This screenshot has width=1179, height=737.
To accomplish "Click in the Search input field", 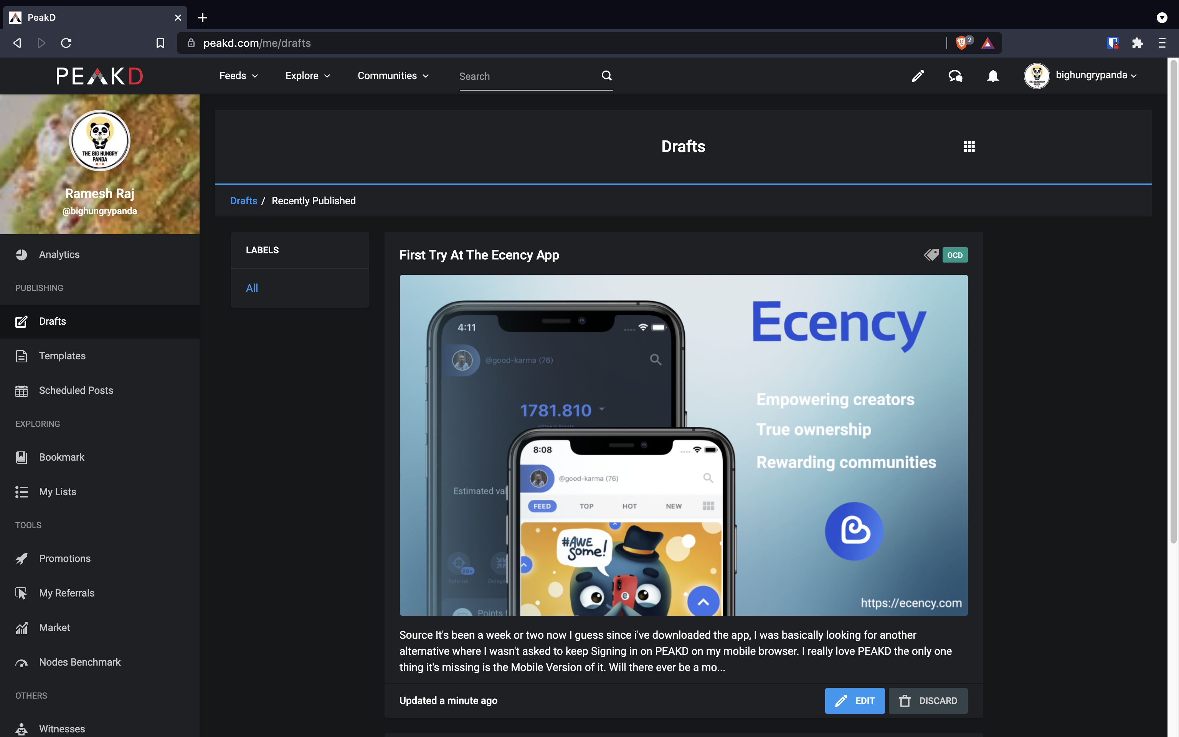I will [x=528, y=76].
